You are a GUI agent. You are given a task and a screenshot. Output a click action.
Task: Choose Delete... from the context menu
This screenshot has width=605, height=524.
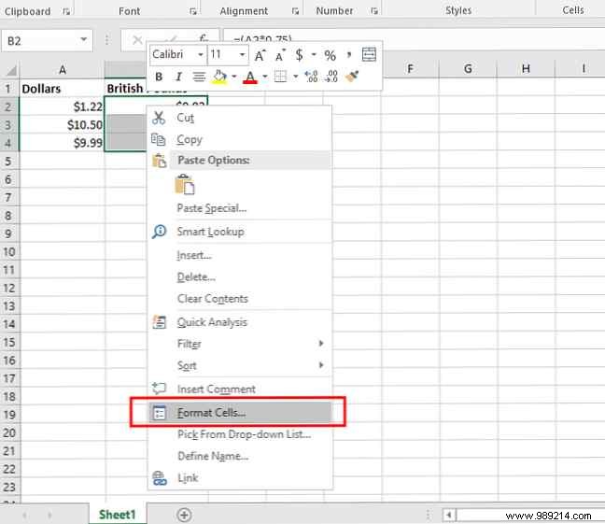pos(240,276)
